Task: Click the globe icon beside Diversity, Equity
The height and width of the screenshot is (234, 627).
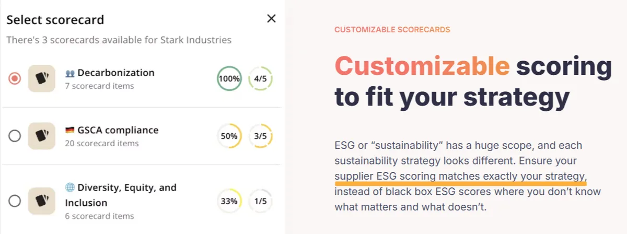Action: coord(70,188)
